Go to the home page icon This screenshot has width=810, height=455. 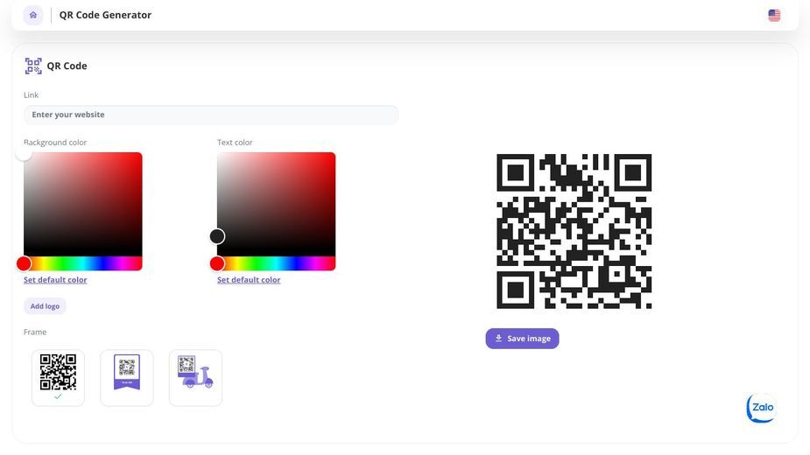click(33, 15)
